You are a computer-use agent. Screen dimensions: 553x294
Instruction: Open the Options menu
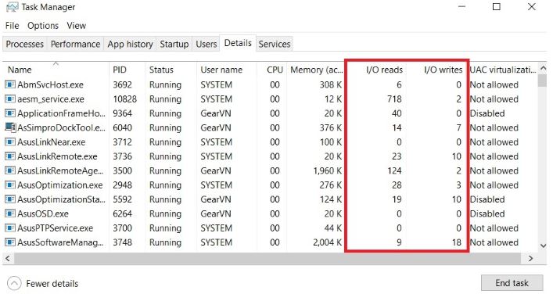pos(43,26)
